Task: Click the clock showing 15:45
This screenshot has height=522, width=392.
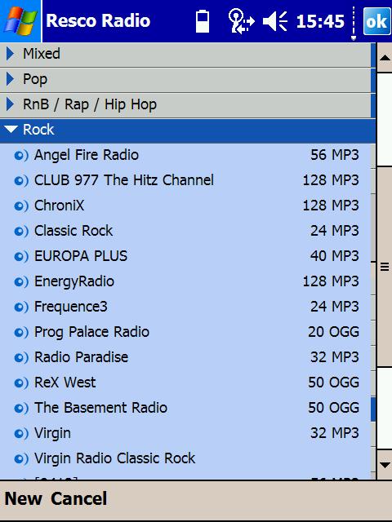Action: (320, 22)
